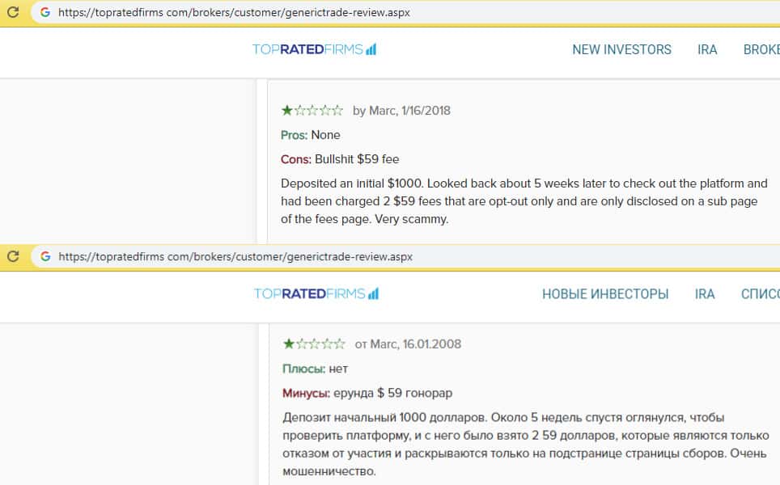
Task: Click the bar chart logo icon on the English page
Action: tap(371, 50)
